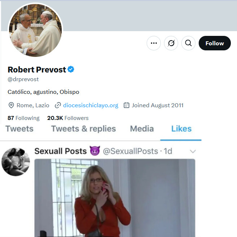Click the location pin icon
The width and height of the screenshot is (237, 237).
pos(11,105)
